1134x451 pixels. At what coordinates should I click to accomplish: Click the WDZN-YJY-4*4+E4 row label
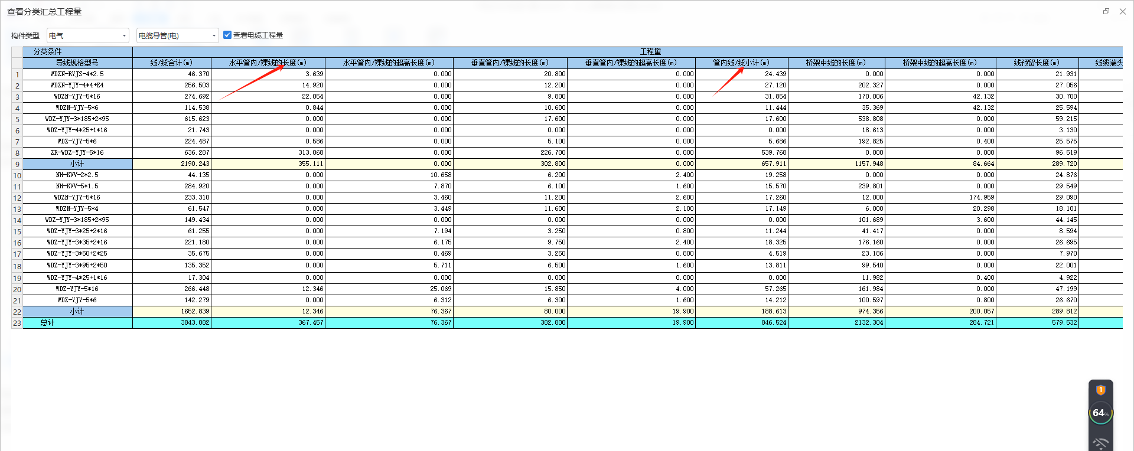(x=77, y=86)
